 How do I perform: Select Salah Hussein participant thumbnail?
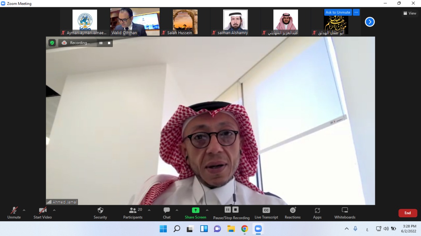[x=185, y=22]
